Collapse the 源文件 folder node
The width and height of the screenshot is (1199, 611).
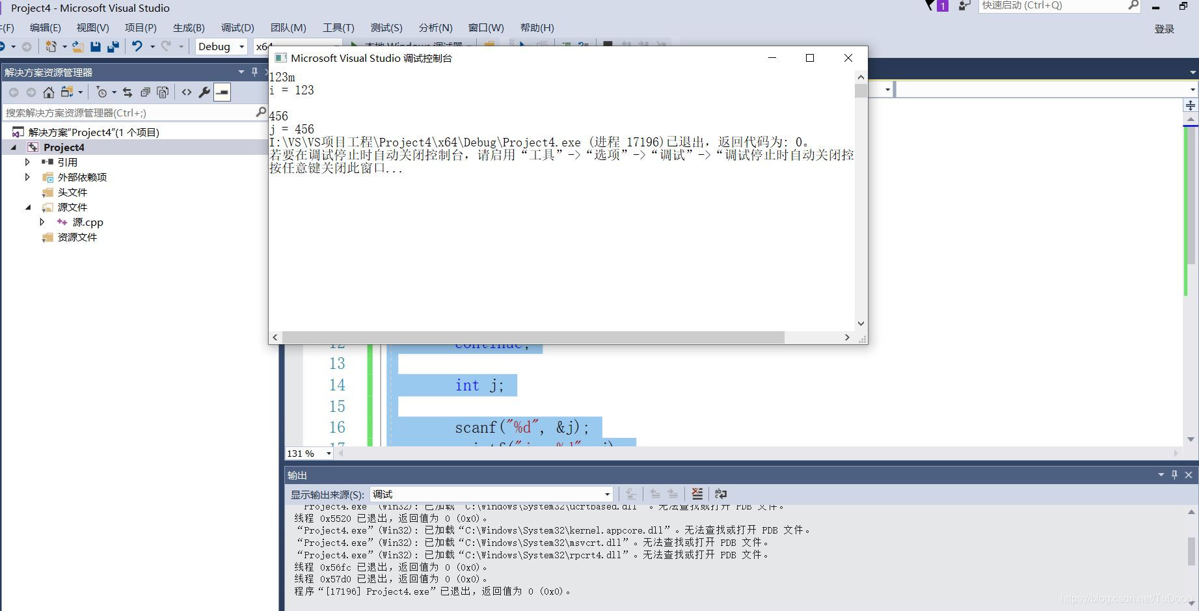[x=28, y=207]
